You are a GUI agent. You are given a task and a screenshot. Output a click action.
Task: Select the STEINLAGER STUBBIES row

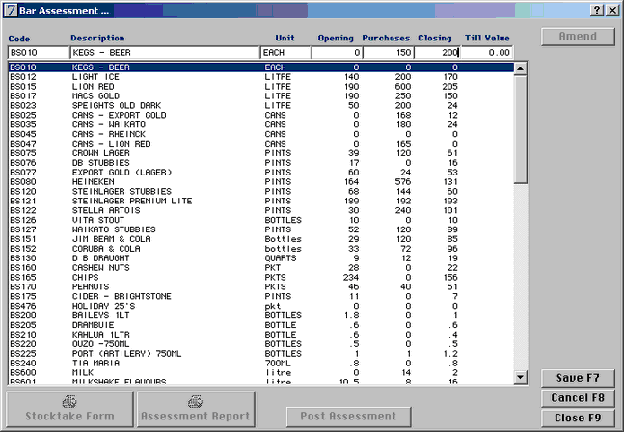tap(261, 191)
